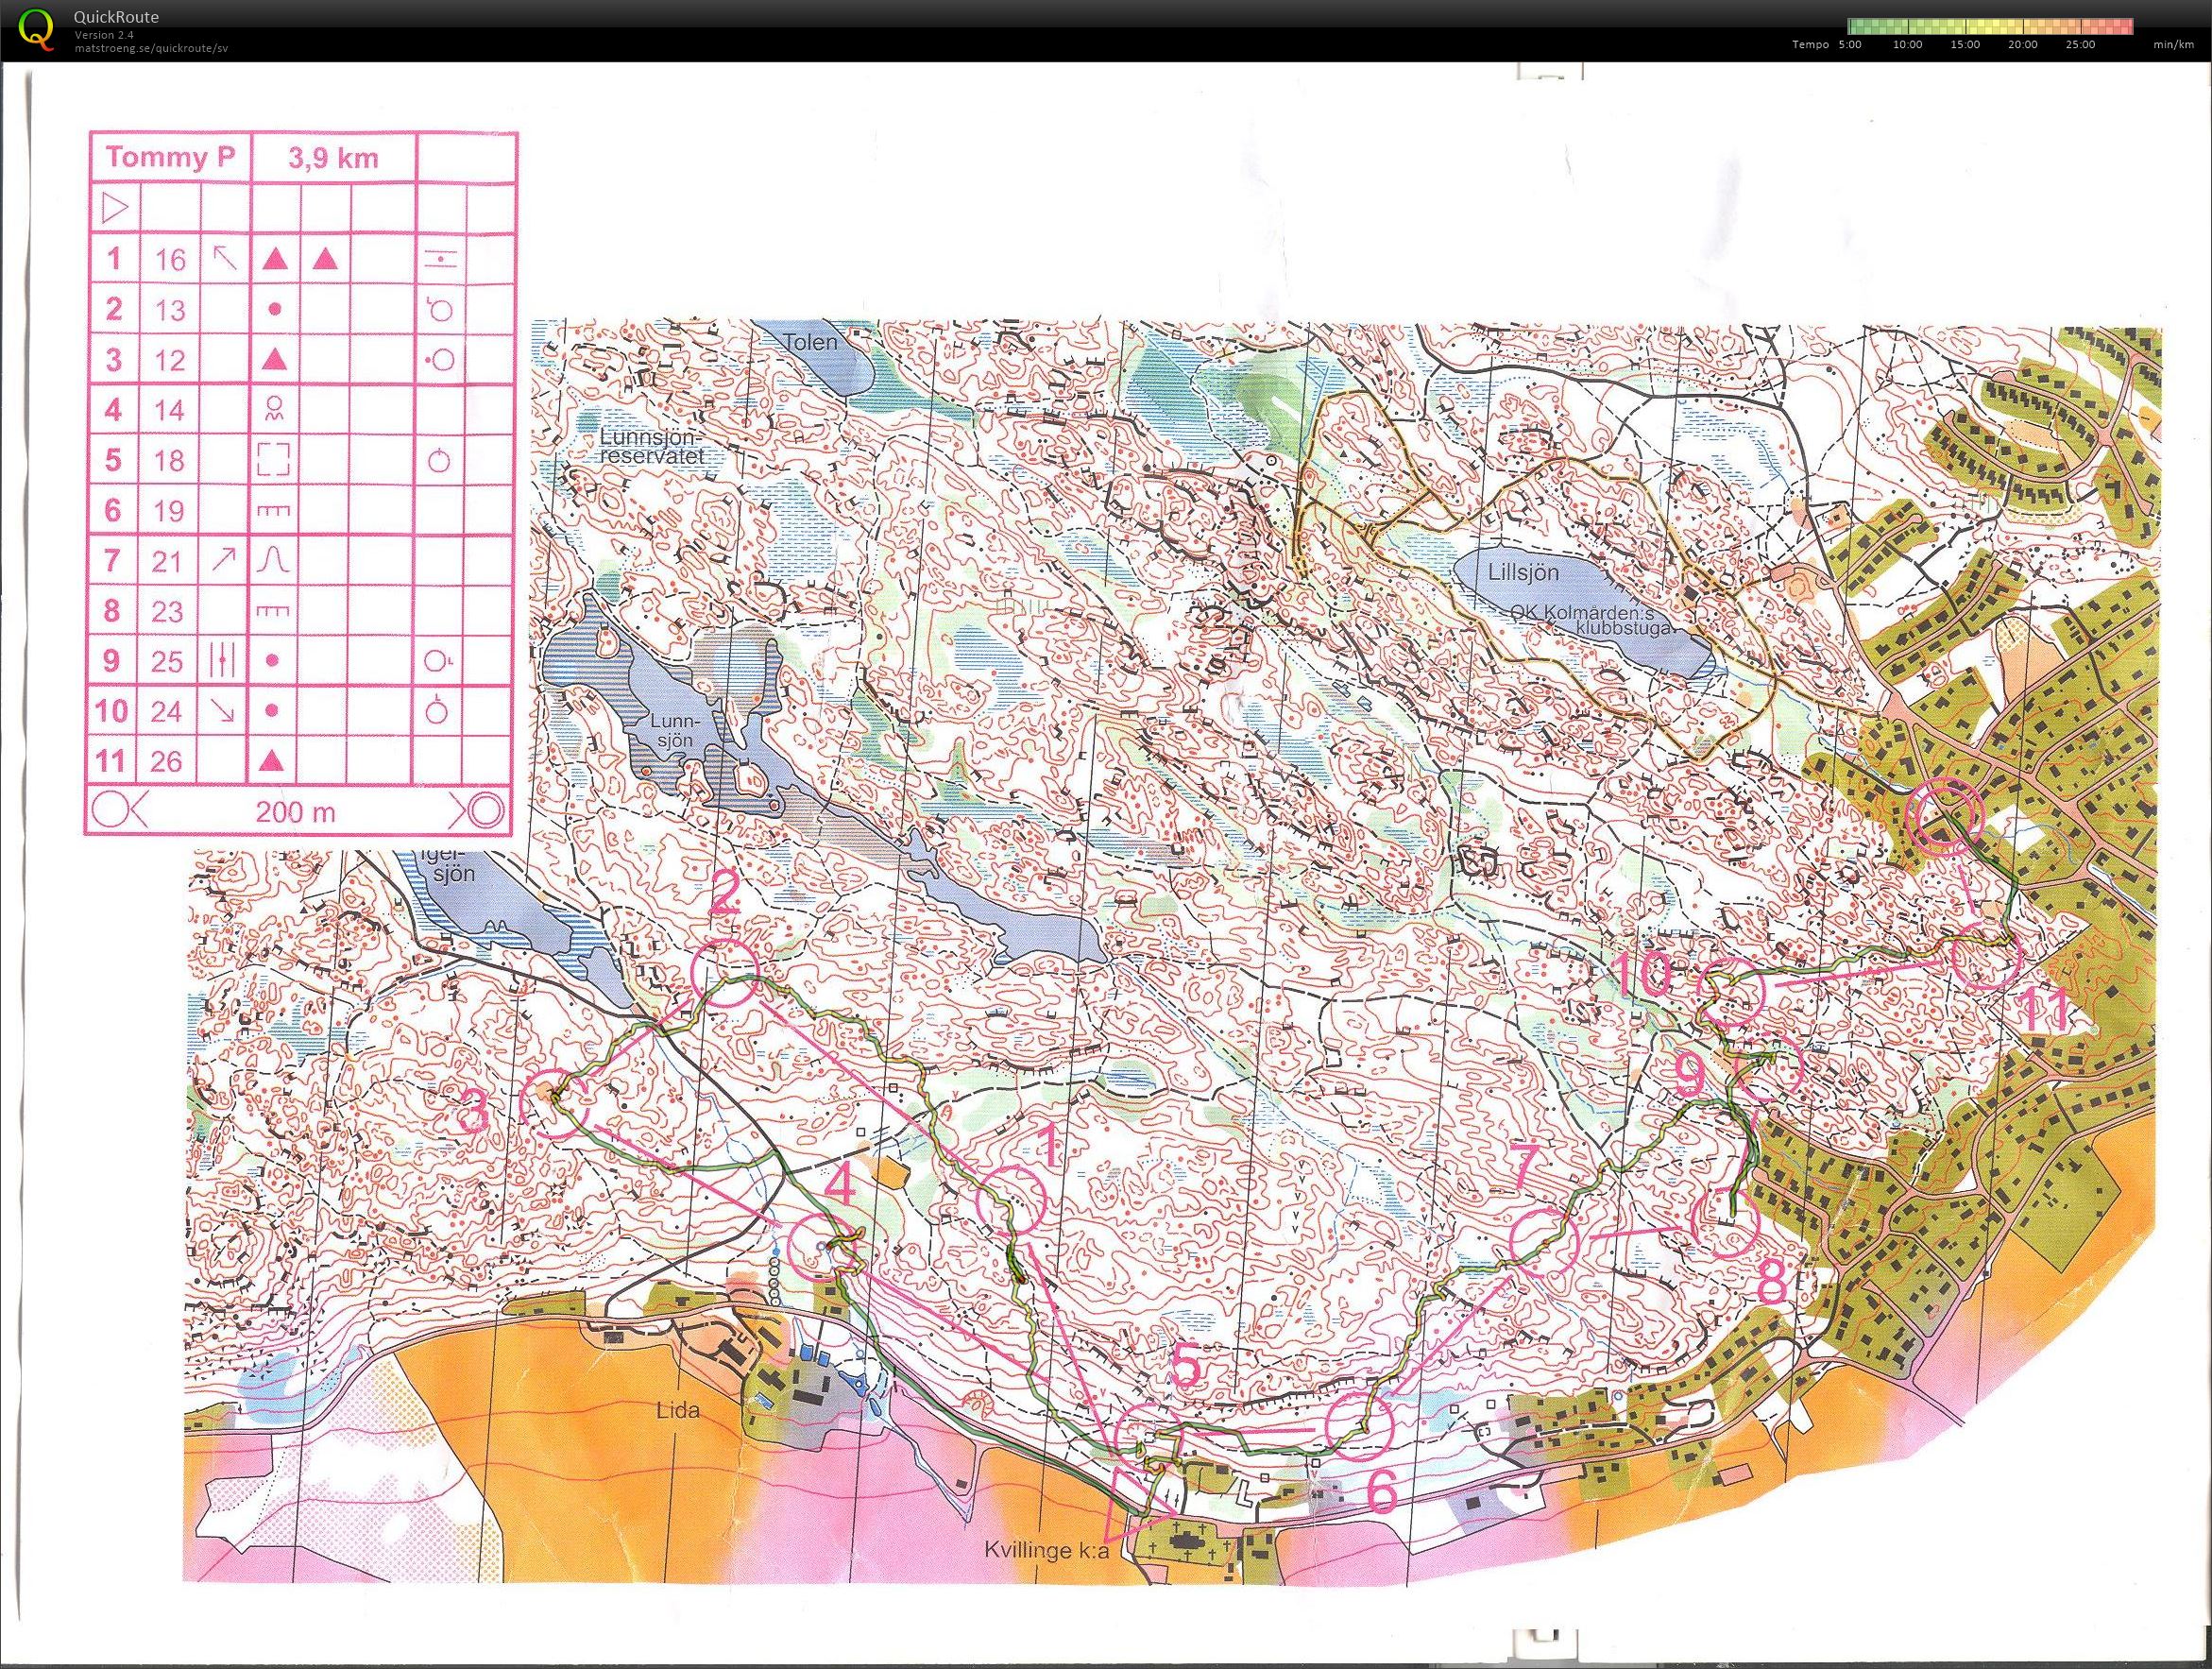Click the 10:00 tempo scale value
The image size is (2212, 1669).
click(x=1907, y=45)
